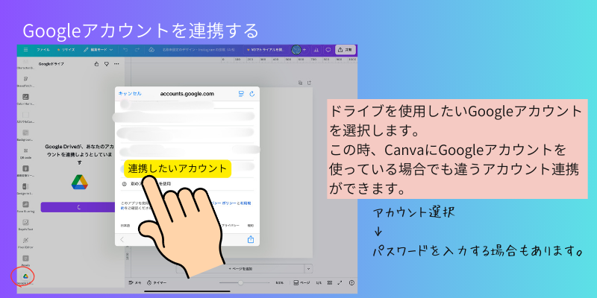Viewport: 597px width, 298px height.
Task: Click the 53% zoom percentage value
Action: tap(280, 282)
